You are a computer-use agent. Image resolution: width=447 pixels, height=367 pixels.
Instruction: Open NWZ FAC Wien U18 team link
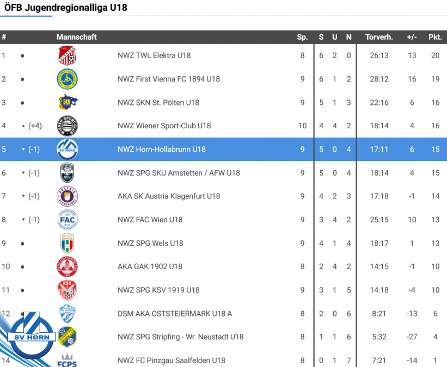150,220
